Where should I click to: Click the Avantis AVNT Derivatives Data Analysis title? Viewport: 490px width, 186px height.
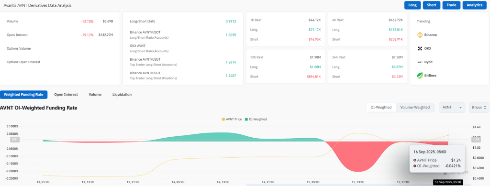point(37,6)
